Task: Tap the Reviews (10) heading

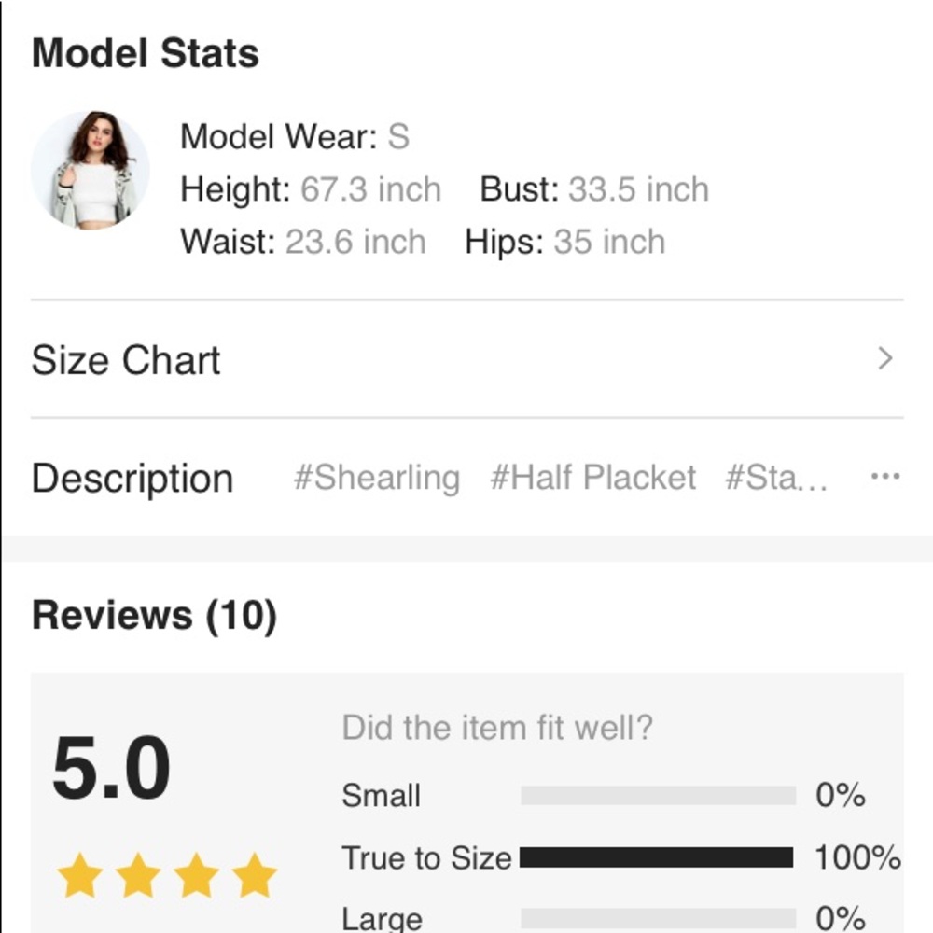Action: tap(154, 616)
